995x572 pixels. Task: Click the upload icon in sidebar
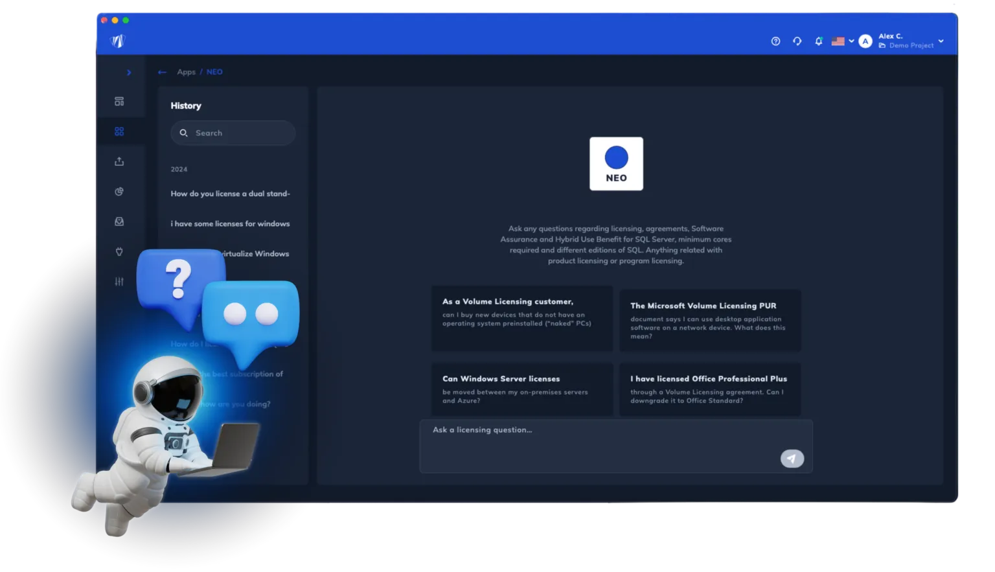[119, 161]
